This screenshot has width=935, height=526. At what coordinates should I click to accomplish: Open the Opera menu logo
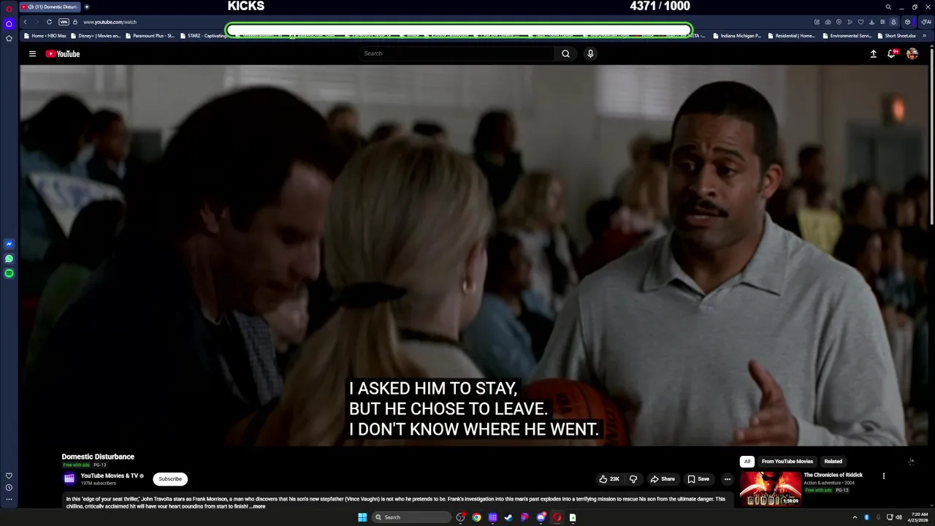coord(9,7)
